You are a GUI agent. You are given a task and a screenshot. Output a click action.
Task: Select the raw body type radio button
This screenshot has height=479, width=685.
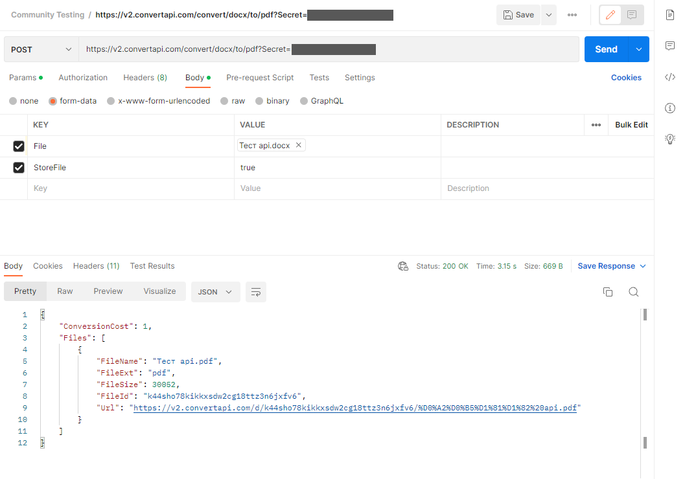(224, 101)
